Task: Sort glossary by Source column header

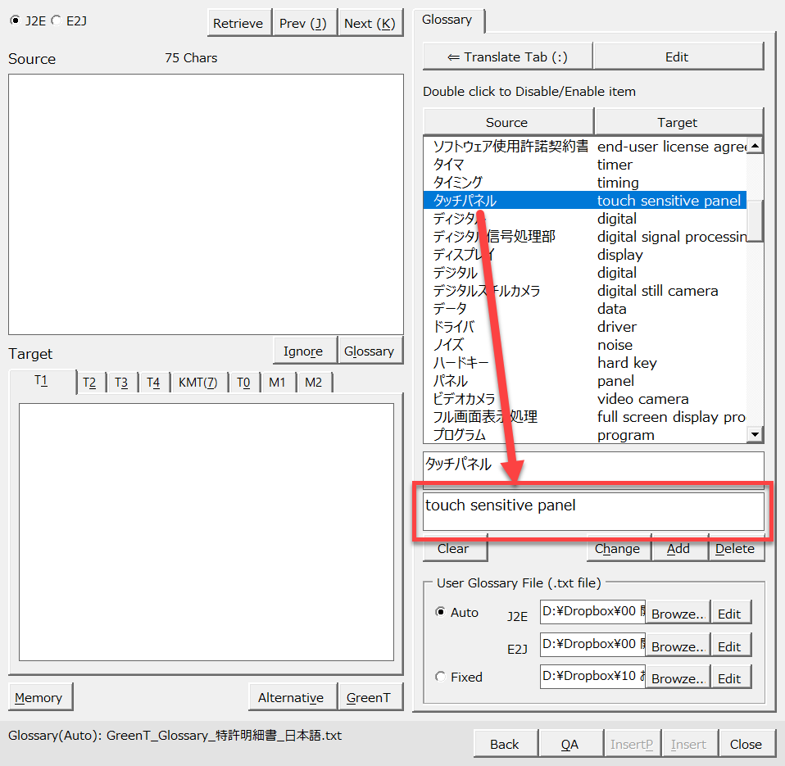Action: tap(507, 122)
